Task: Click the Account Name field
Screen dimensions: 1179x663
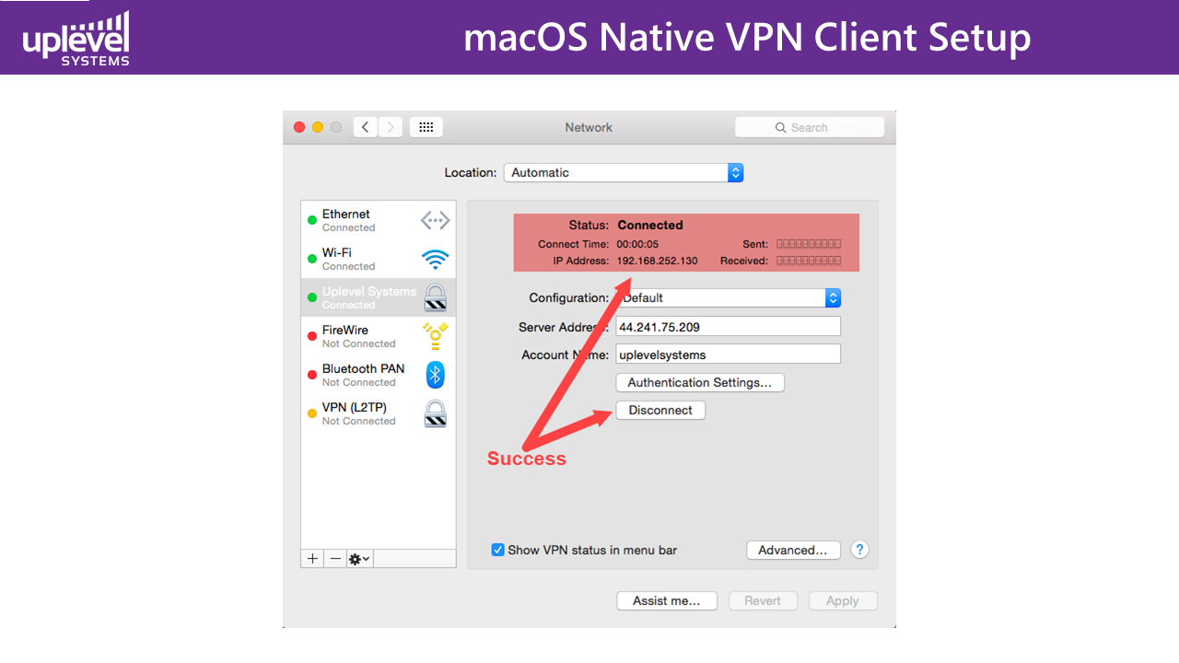Action: click(728, 354)
